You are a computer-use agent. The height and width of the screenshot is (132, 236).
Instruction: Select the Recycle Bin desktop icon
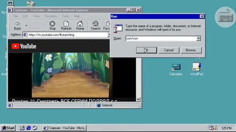point(31,4)
